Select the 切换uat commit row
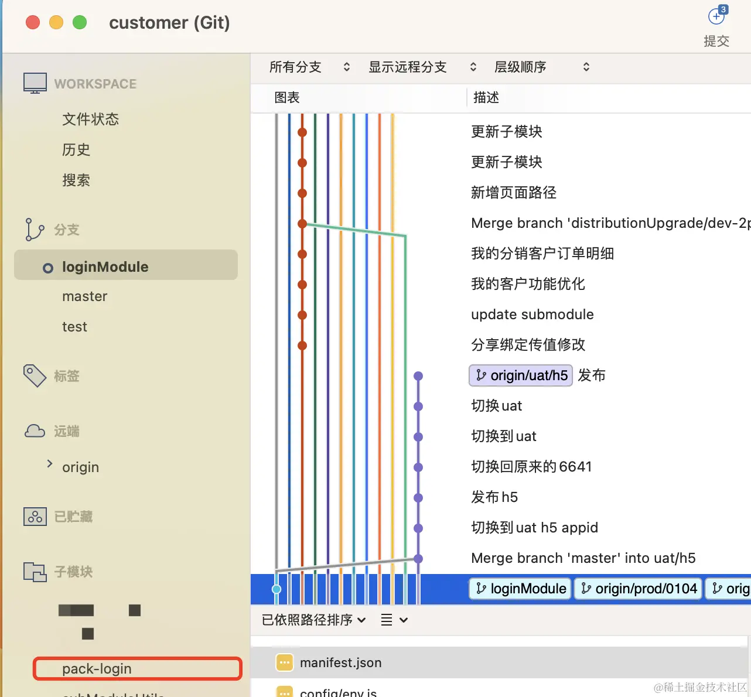The image size is (751, 697). [497, 406]
